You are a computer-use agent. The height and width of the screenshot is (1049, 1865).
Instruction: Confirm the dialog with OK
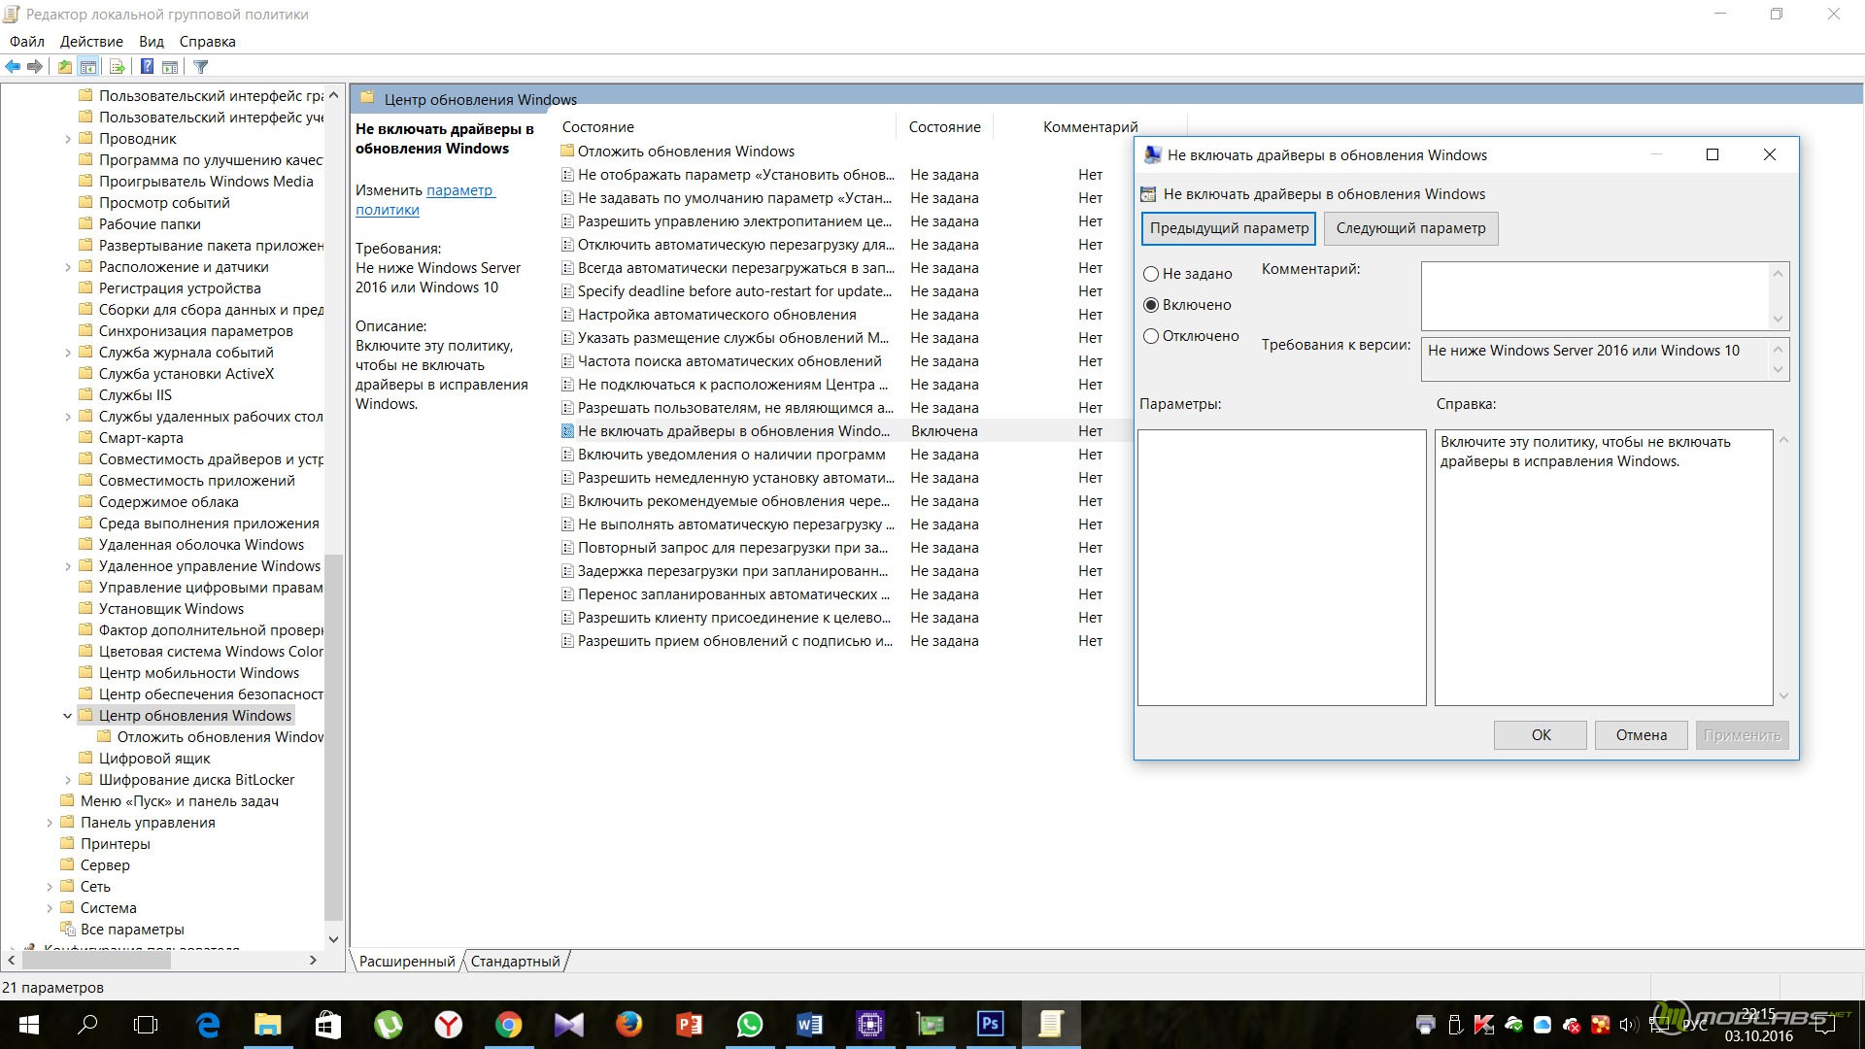1541,735
